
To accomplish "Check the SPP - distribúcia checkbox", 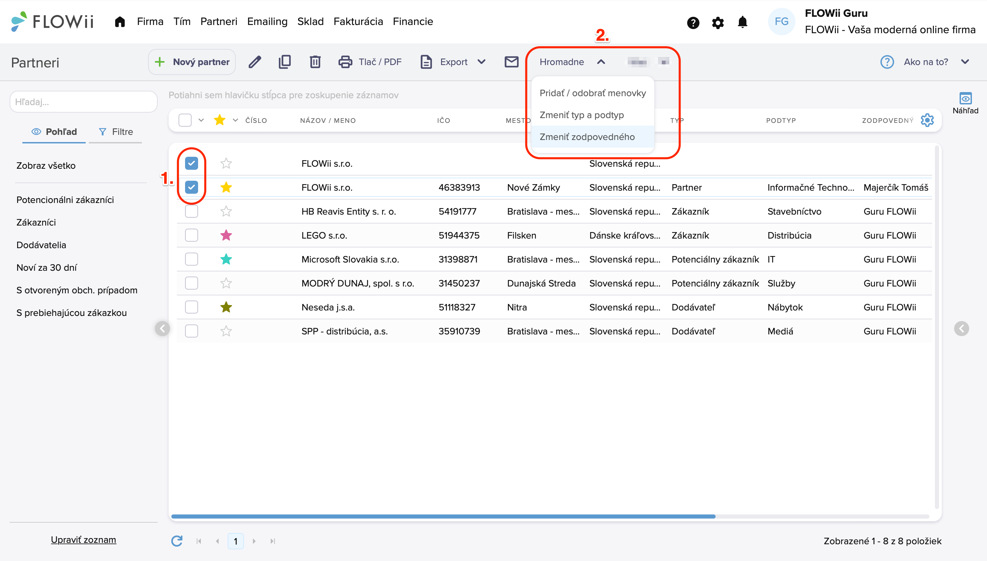I will 191,331.
